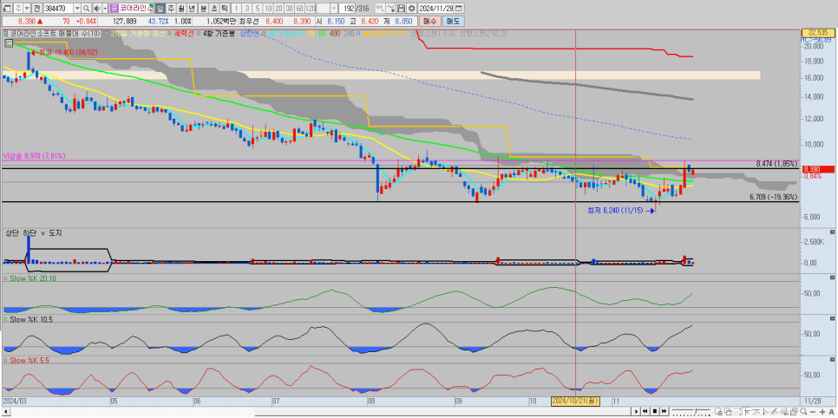Click the magnifier zoom icon at bottom right
The width and height of the screenshot is (838, 418).
[x=803, y=411]
